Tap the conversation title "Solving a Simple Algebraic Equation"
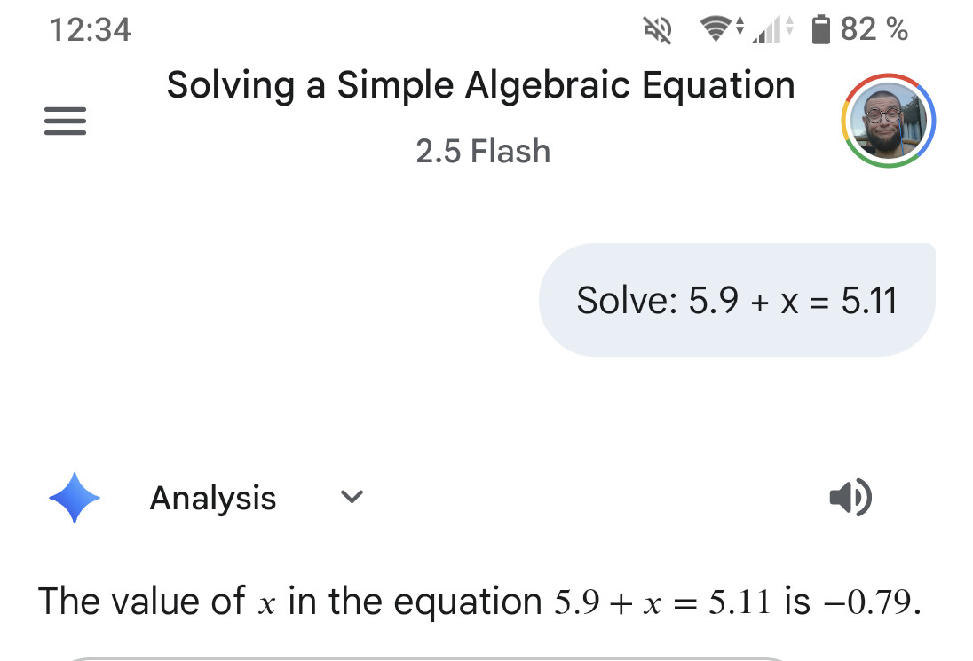Viewport: 973px width, 661px height. (x=480, y=85)
